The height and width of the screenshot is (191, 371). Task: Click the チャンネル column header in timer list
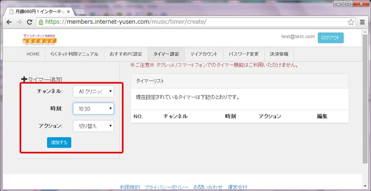coord(175,116)
